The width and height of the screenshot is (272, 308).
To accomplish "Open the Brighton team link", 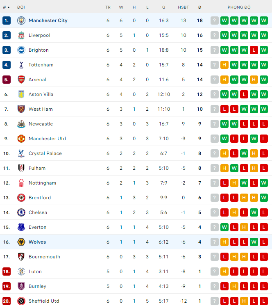I will coord(39,50).
